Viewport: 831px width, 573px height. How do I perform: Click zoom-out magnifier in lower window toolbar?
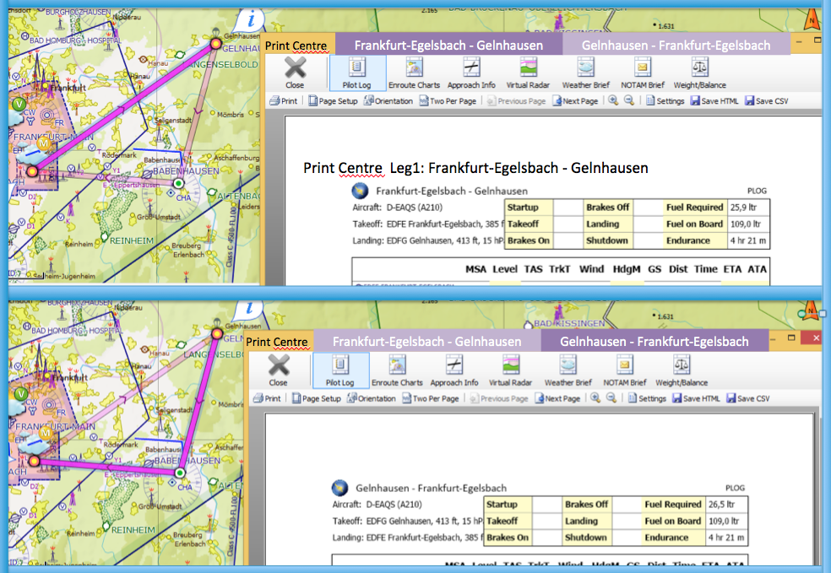point(610,398)
